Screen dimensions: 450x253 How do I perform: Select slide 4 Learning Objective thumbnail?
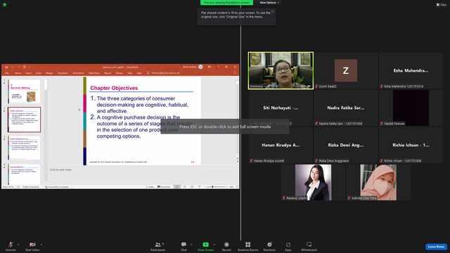24,174
